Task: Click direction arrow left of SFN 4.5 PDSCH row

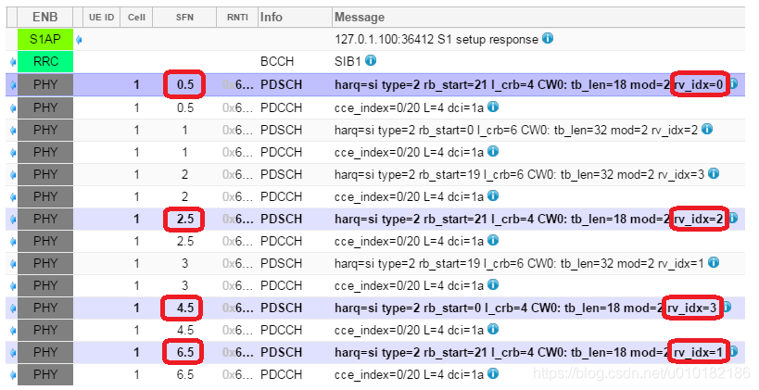Action: [13, 308]
